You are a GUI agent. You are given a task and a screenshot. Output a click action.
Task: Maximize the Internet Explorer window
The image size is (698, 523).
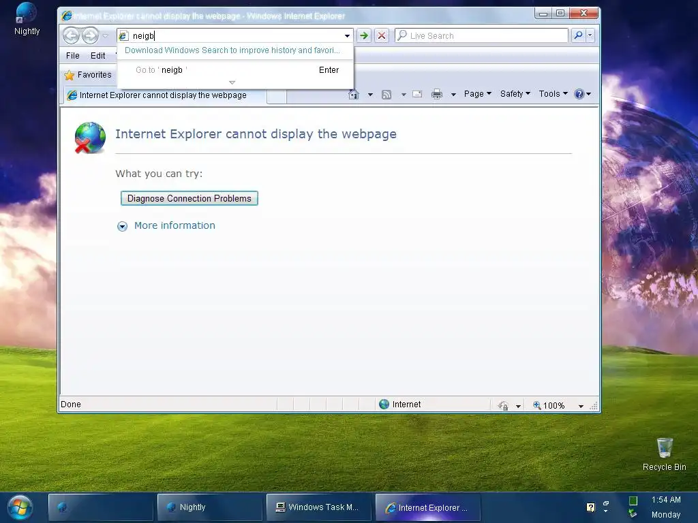click(x=560, y=14)
